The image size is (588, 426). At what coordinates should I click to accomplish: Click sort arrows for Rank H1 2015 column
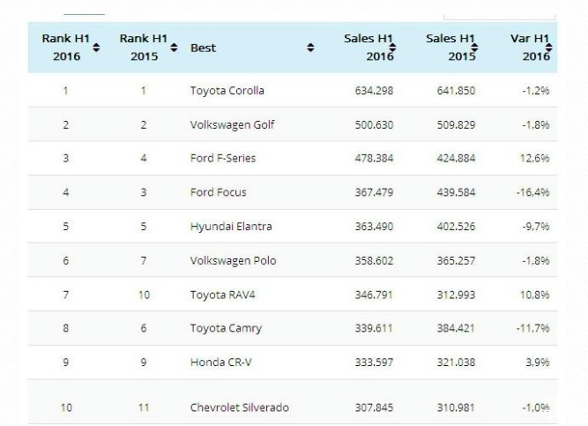click(172, 47)
